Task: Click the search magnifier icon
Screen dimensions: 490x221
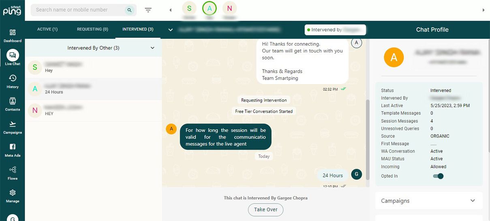Action: [129, 10]
